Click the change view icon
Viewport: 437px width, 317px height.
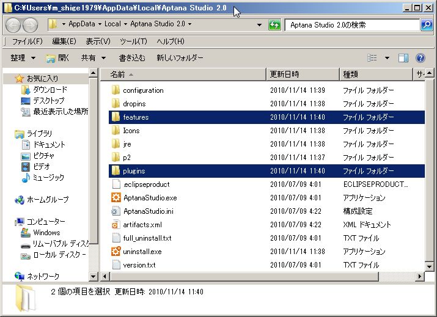point(372,58)
